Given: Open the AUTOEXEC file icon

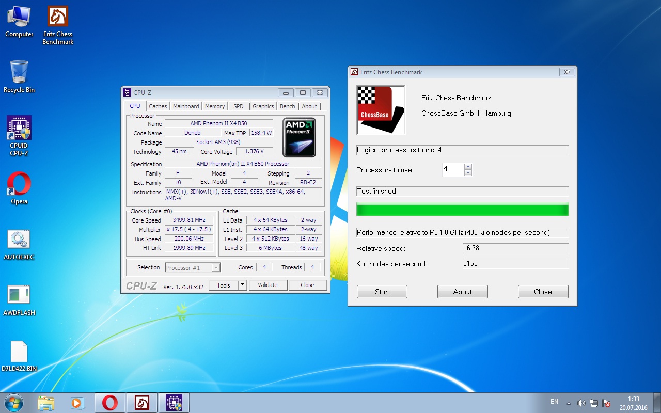Looking at the screenshot, I should click(19, 240).
